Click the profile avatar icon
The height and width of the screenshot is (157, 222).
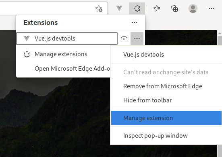[193, 8]
